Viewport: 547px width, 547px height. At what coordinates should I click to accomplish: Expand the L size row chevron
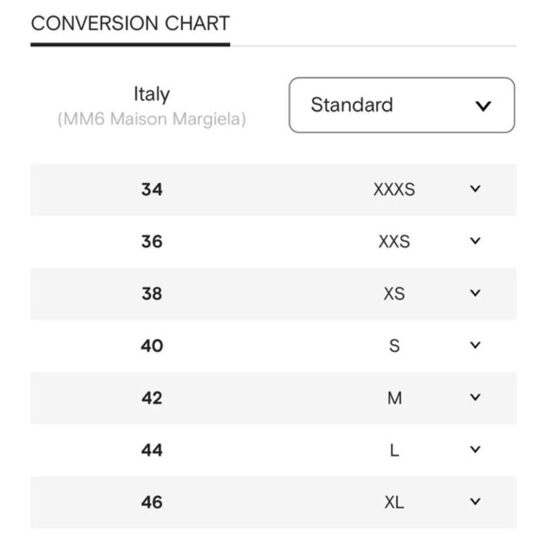pyautogui.click(x=475, y=449)
